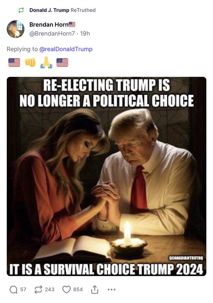Click the 243 ReTruths count
Image resolution: width=213 pixels, height=303 pixels.
50,290
